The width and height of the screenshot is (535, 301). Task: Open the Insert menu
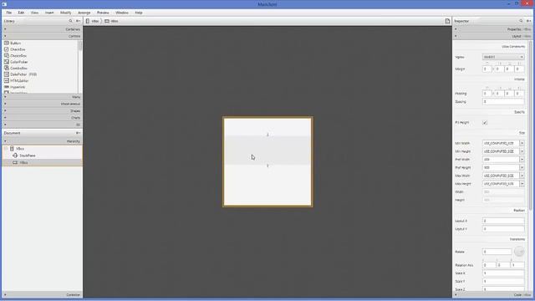click(x=49, y=13)
